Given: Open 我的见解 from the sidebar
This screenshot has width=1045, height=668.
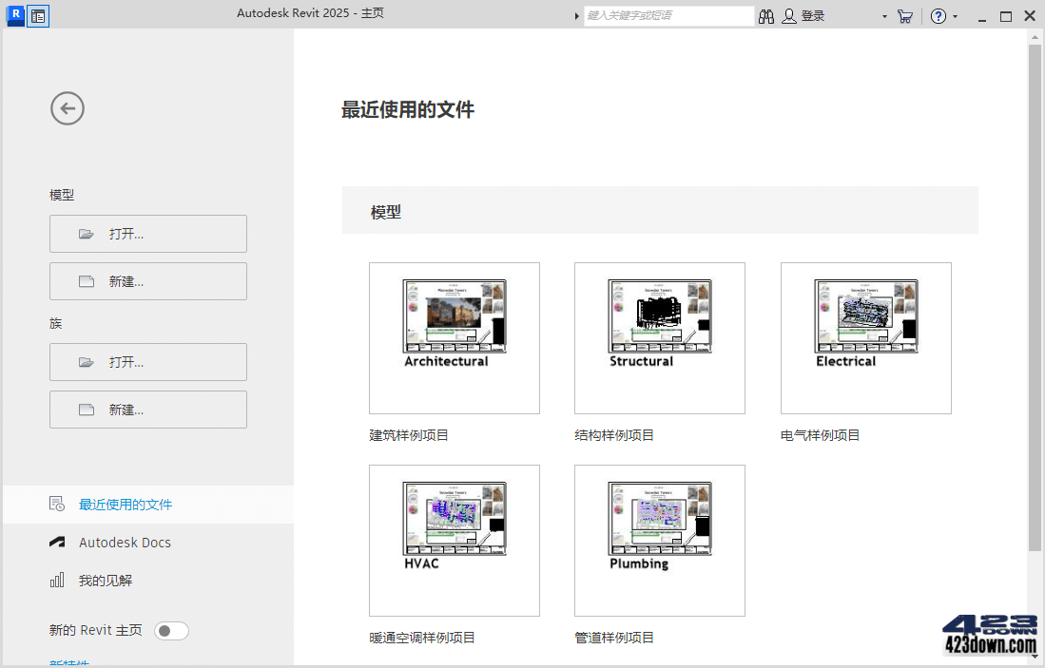Looking at the screenshot, I should point(104,581).
